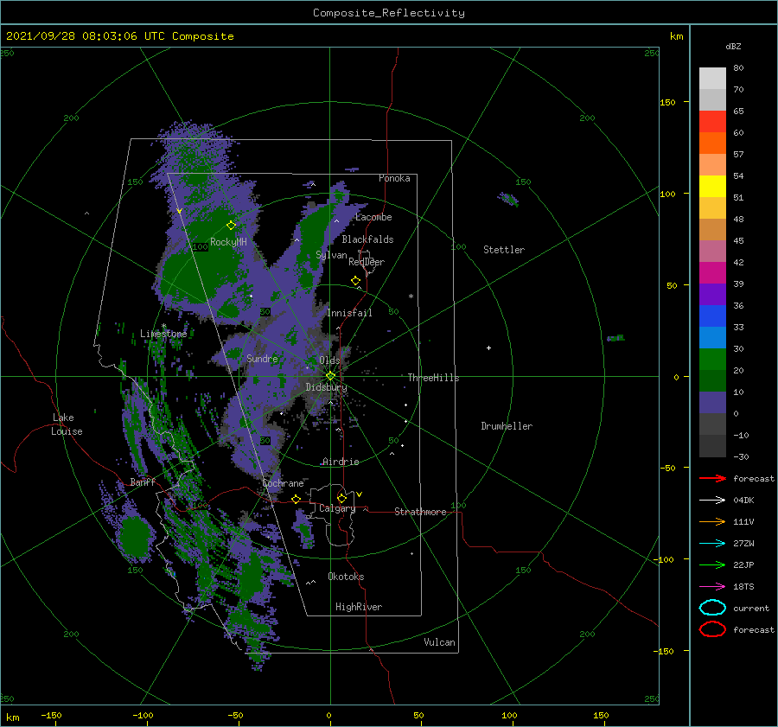
Task: Click the yellow diamond marker beside RockyMH
Action: pos(231,226)
